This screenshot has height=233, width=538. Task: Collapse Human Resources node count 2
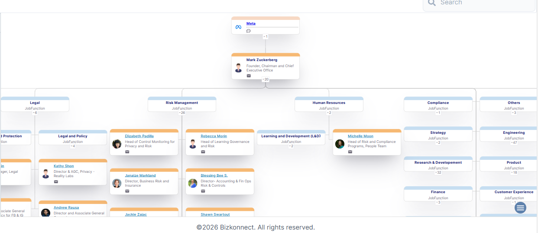pyautogui.click(x=329, y=113)
